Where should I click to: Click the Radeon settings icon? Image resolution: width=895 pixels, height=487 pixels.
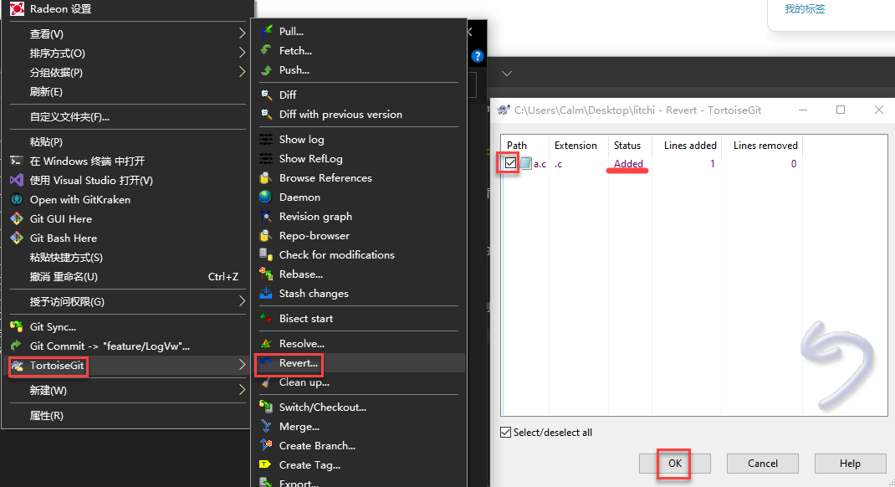pos(17,8)
